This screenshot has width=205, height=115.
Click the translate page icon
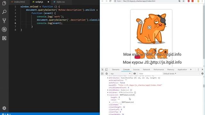click(x=179, y=1)
